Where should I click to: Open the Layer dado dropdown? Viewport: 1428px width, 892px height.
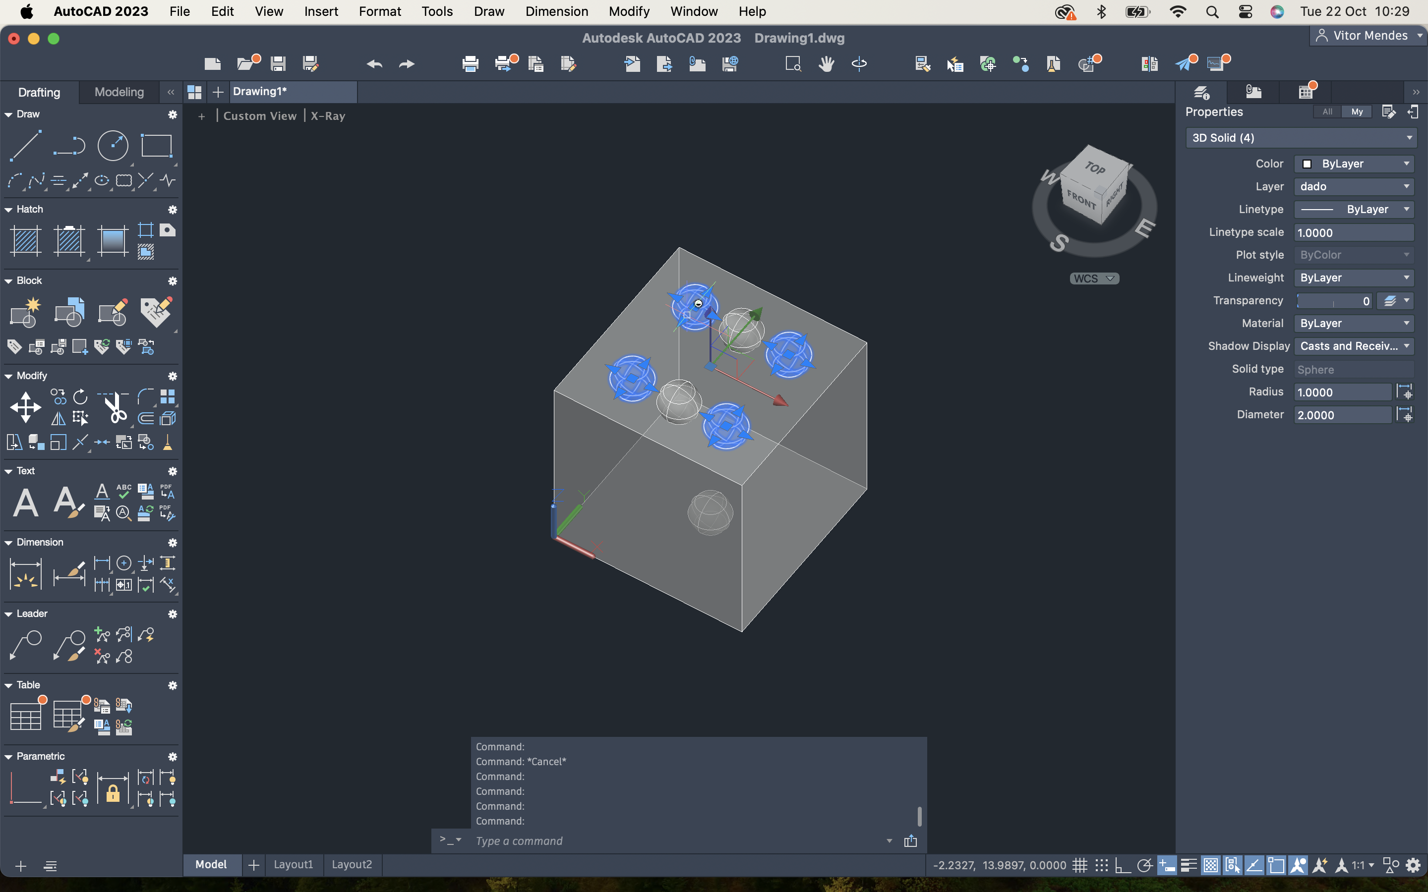coord(1354,186)
